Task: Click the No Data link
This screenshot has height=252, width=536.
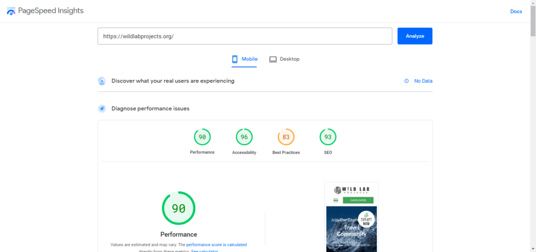Action: tap(423, 81)
